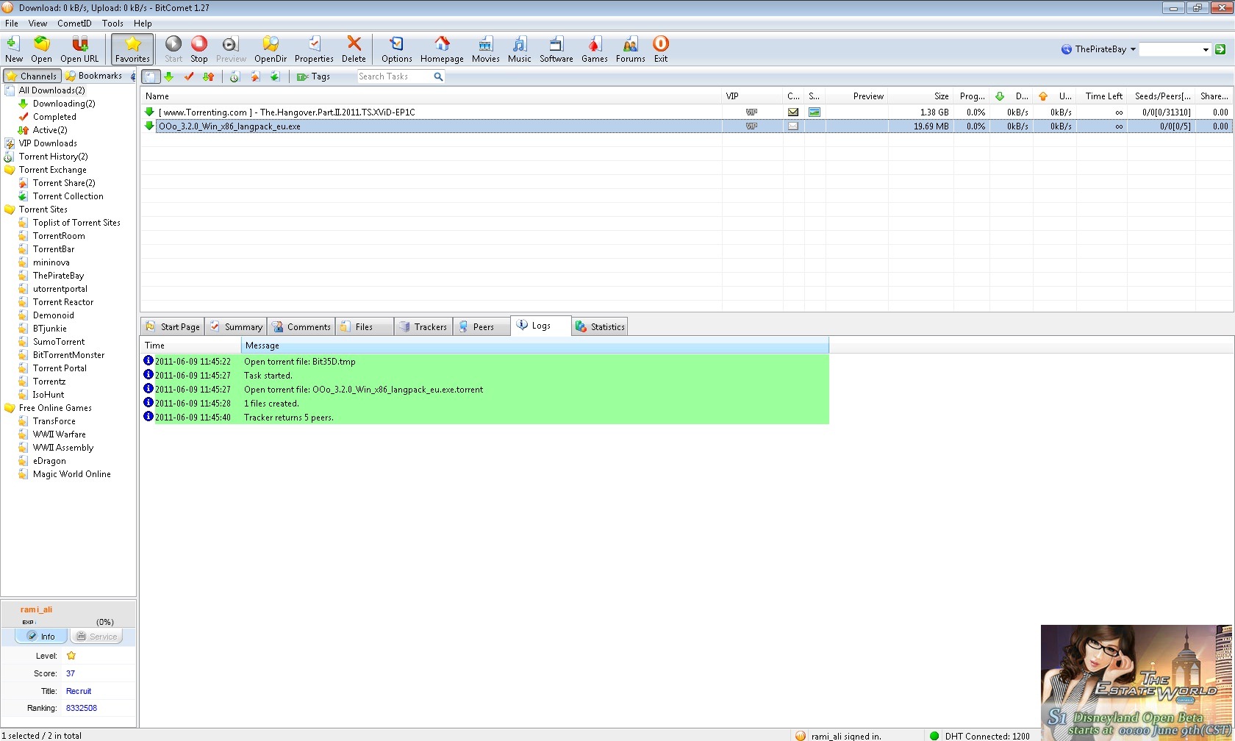The height and width of the screenshot is (741, 1235).
Task: Click the red Stop task icon
Action: 199,49
